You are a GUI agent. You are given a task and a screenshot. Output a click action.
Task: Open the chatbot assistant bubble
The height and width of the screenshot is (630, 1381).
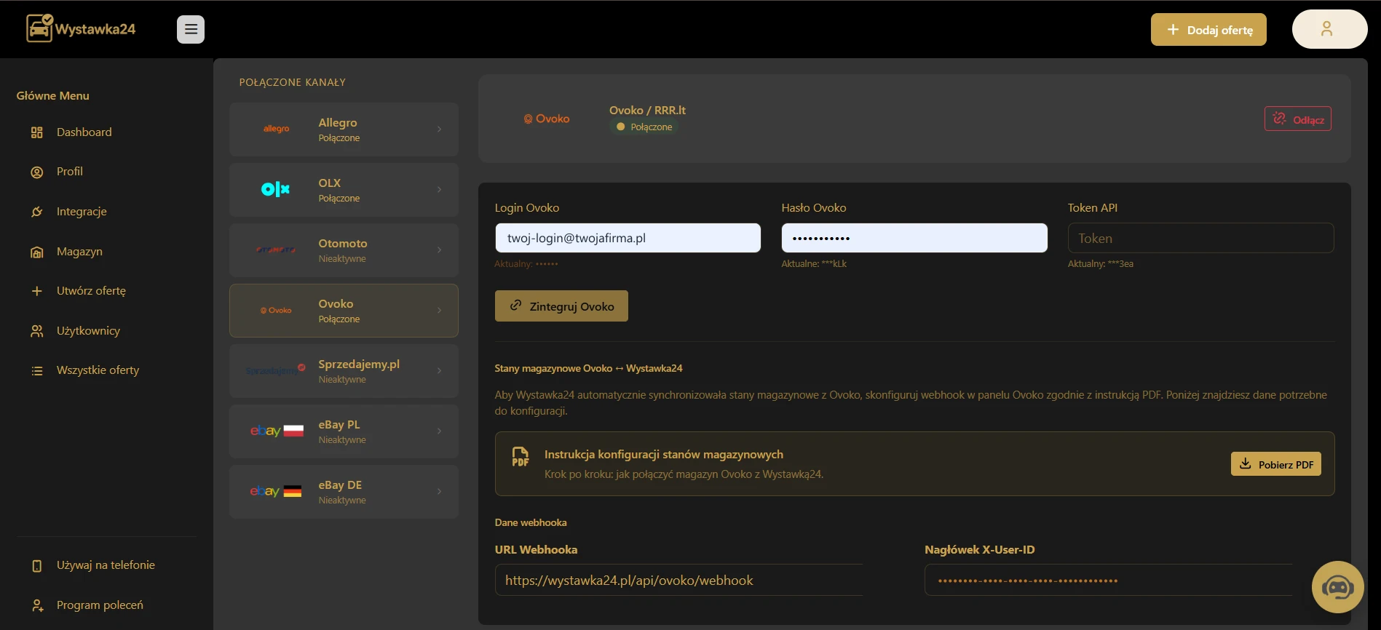pos(1337,587)
